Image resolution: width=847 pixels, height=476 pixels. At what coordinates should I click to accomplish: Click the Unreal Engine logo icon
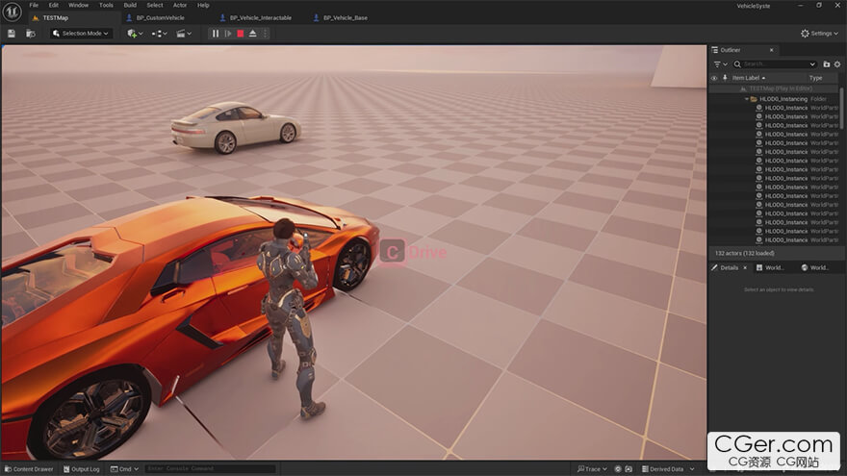click(12, 12)
